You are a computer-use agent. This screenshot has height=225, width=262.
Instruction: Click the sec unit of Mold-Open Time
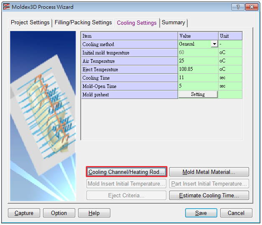230,86
